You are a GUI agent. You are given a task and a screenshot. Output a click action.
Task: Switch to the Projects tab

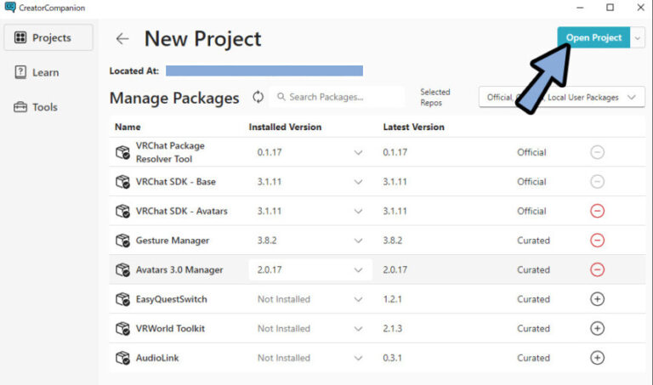pyautogui.click(x=43, y=37)
